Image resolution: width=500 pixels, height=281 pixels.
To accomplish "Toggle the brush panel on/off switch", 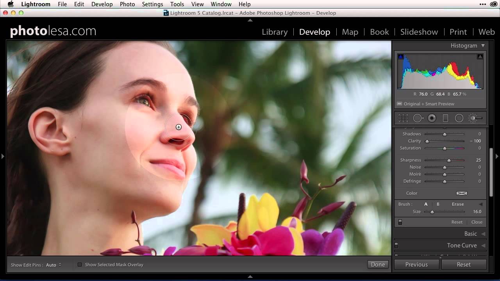I will click(x=400, y=222).
